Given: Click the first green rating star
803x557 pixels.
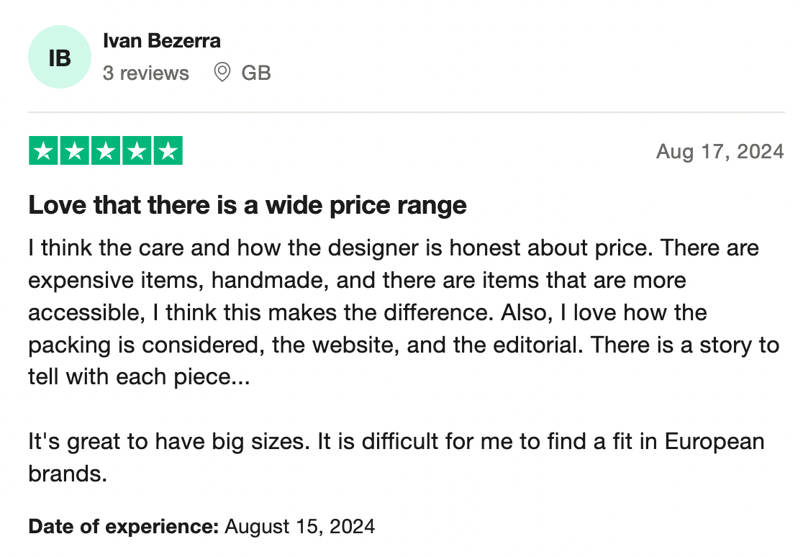Looking at the screenshot, I should click(x=44, y=151).
